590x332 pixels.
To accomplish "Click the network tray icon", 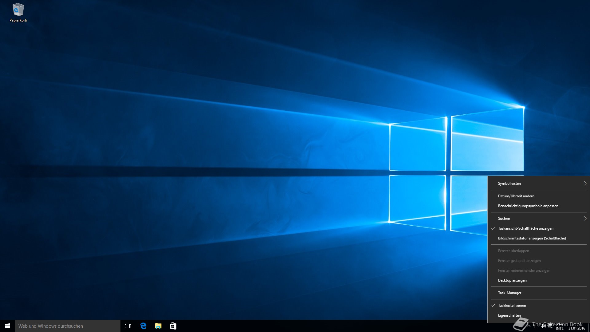I will coord(536,326).
